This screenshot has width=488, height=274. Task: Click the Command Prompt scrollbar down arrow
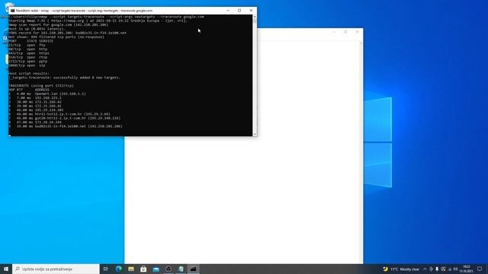pyautogui.click(x=255, y=134)
